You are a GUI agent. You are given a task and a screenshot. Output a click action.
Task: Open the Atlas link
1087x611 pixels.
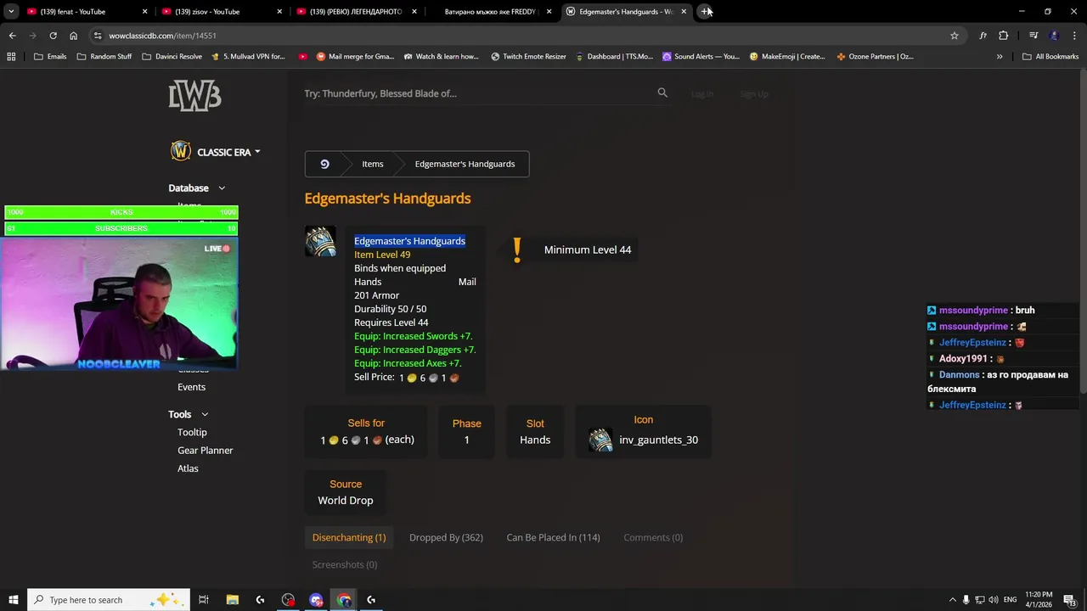[x=188, y=468]
